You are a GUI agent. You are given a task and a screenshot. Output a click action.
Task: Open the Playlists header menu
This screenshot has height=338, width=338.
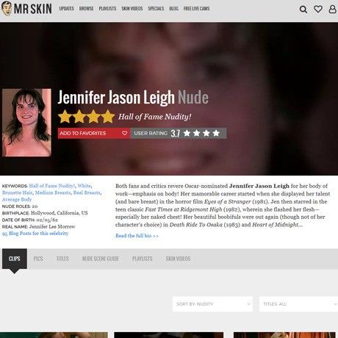(x=107, y=9)
